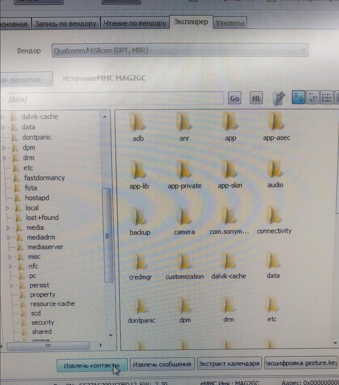Open the backup folder icon
This screenshot has width=339, height=385.
coord(139,219)
